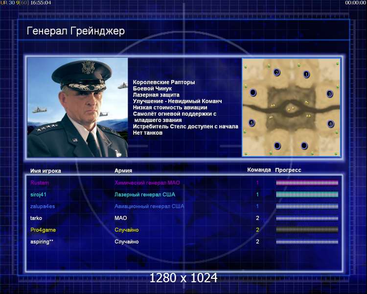Click zalupa4es's team number 1
Screen dimensions: 367x294
tap(257, 206)
